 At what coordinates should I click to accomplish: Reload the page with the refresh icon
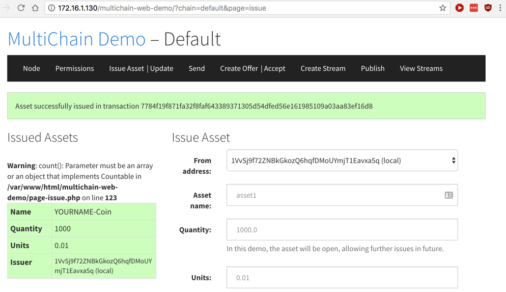click(x=21, y=8)
